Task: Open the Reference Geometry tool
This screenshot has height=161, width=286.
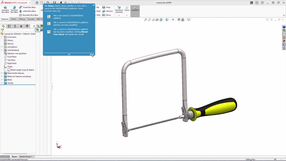Action: click(x=119, y=10)
